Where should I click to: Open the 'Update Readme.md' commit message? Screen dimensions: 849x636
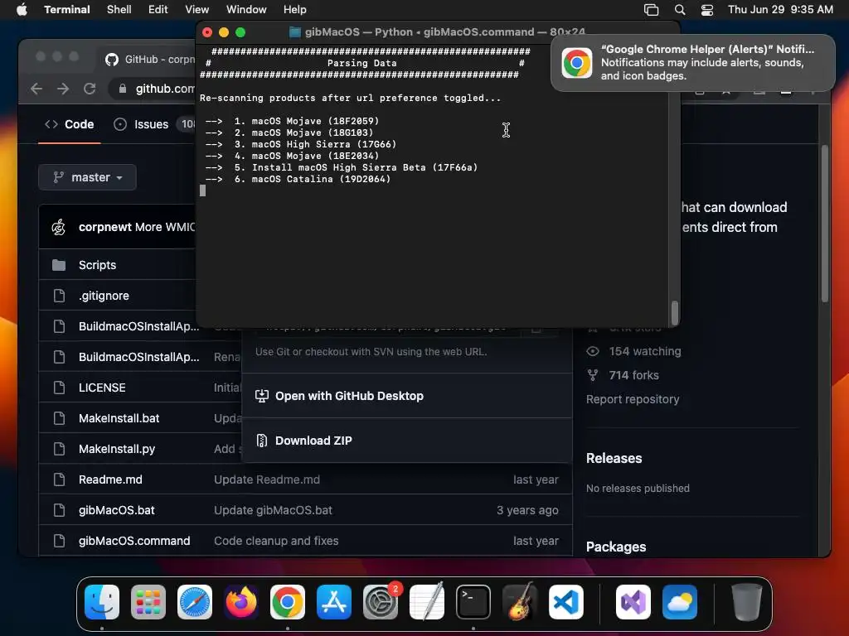point(267,479)
